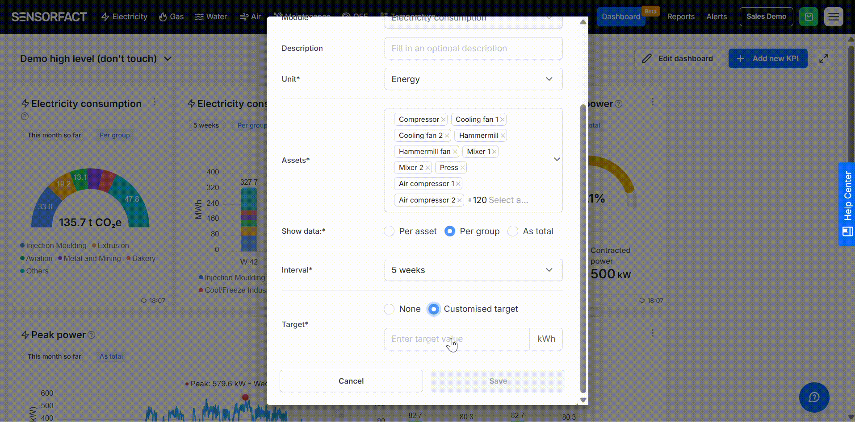Open the Unit dropdown showing Energy
Viewport: 855px width, 422px height.
(x=474, y=79)
